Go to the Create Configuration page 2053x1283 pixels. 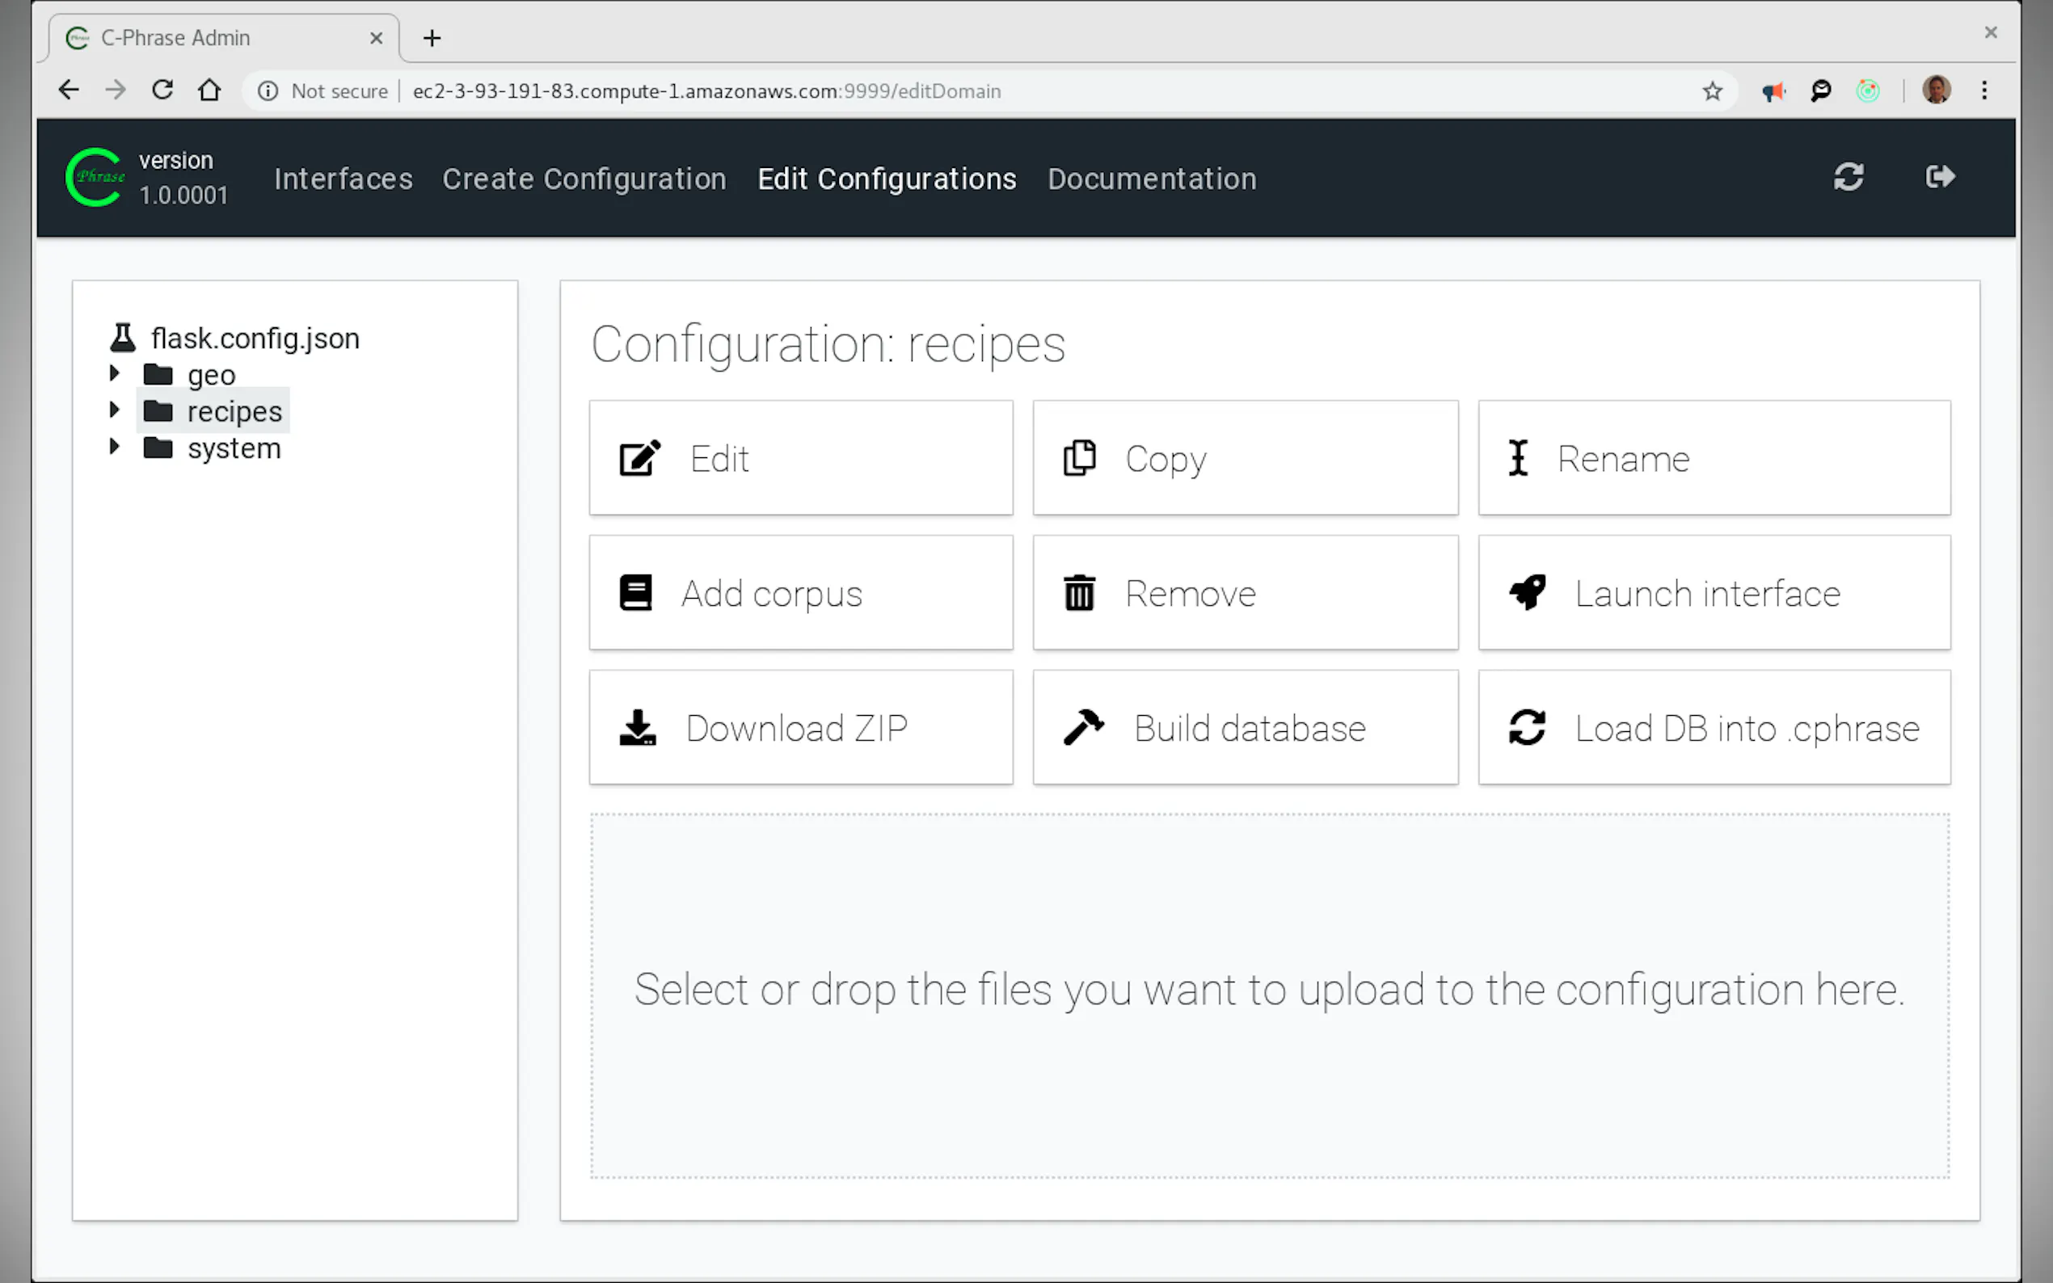coord(584,179)
